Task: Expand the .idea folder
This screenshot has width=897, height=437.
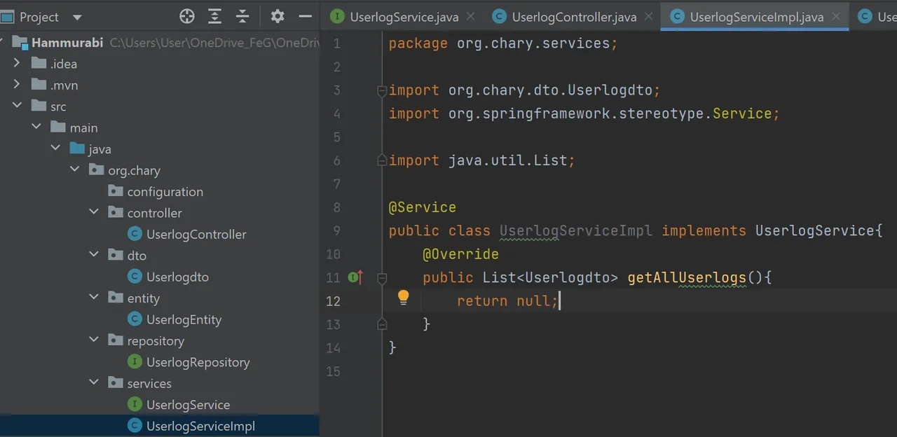Action: [x=18, y=64]
